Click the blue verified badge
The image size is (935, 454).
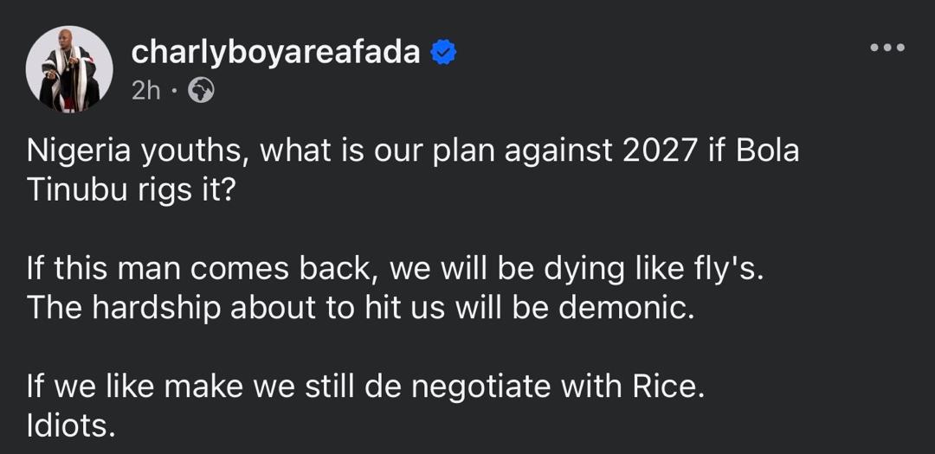click(x=444, y=53)
